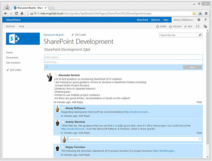Click the browser address bar URL
Viewport: 212px width, 161px height.
click(x=91, y=14)
